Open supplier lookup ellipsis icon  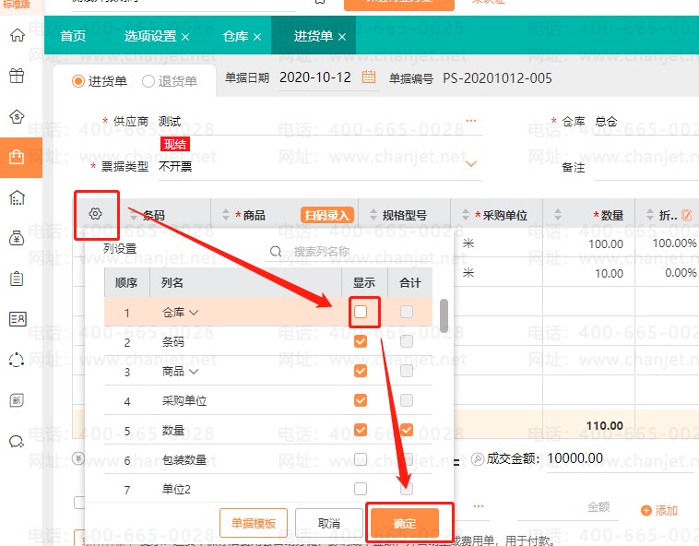470,121
